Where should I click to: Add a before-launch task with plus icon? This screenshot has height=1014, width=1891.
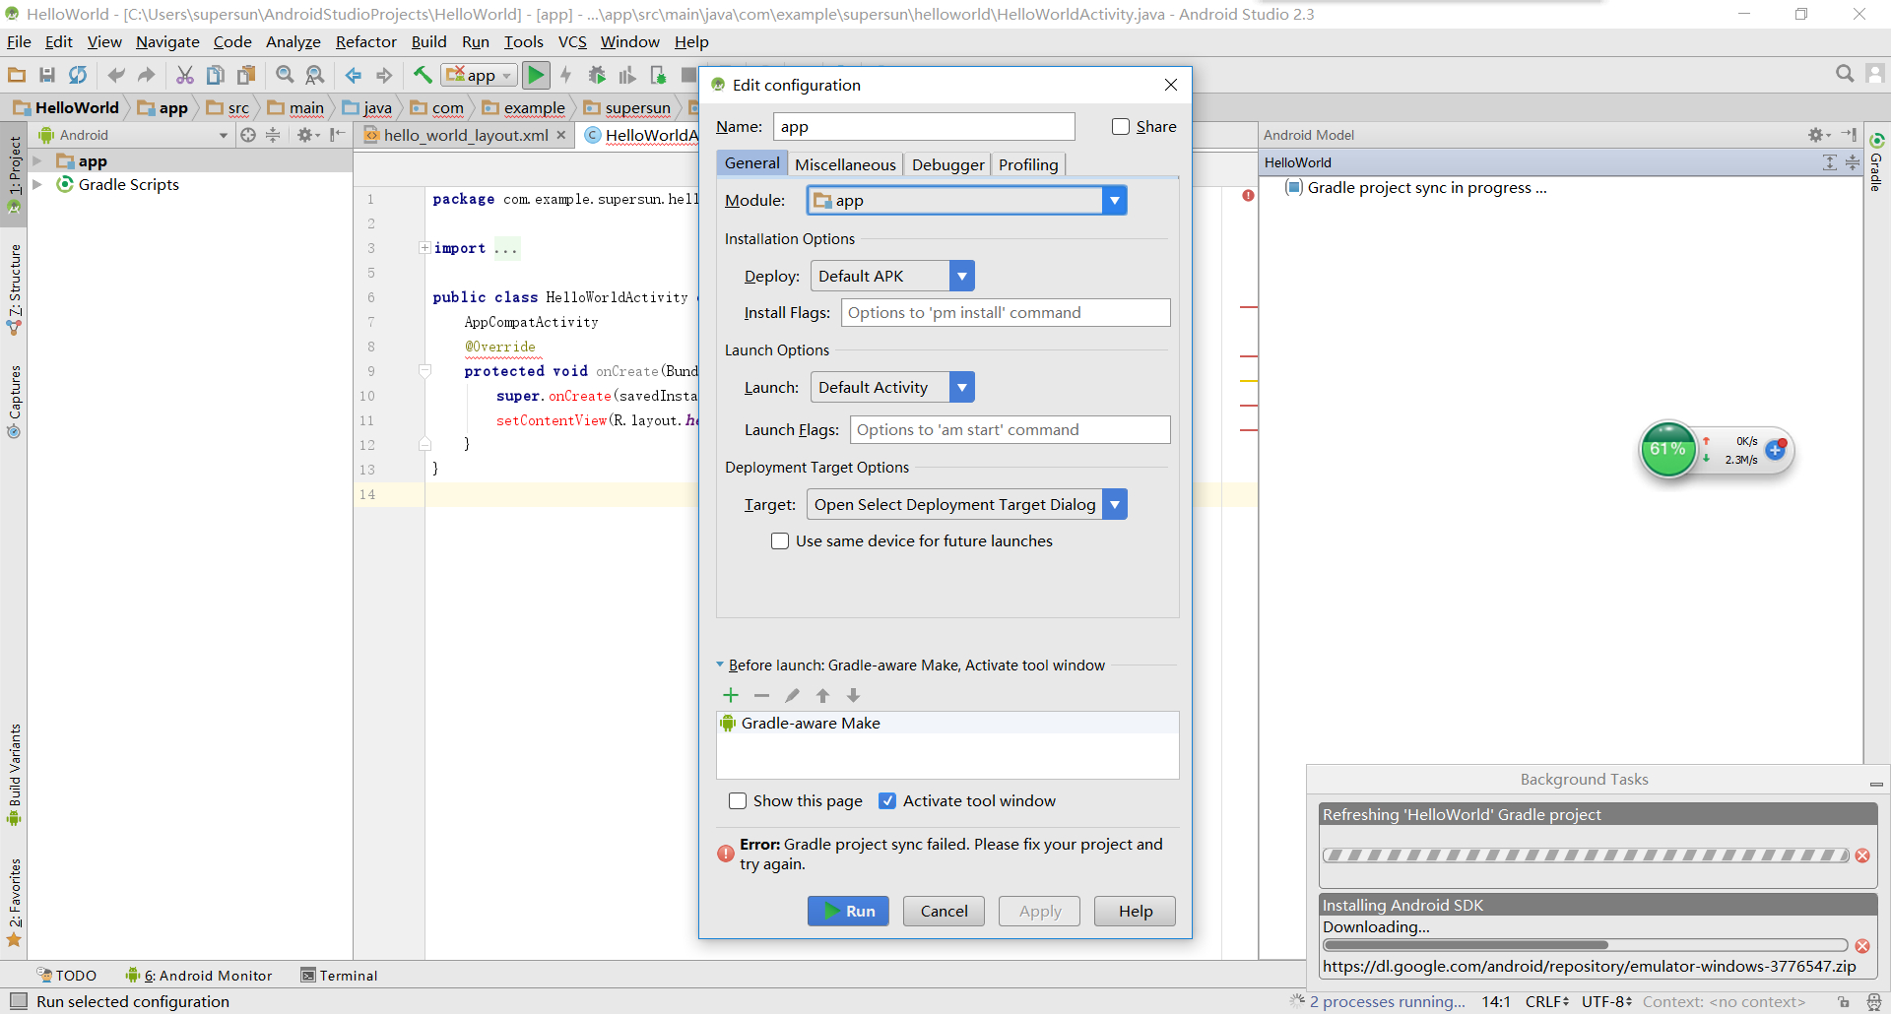coord(731,695)
